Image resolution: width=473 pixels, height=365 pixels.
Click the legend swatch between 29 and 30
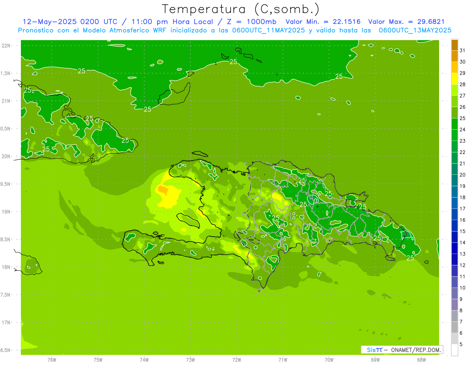[454, 67]
